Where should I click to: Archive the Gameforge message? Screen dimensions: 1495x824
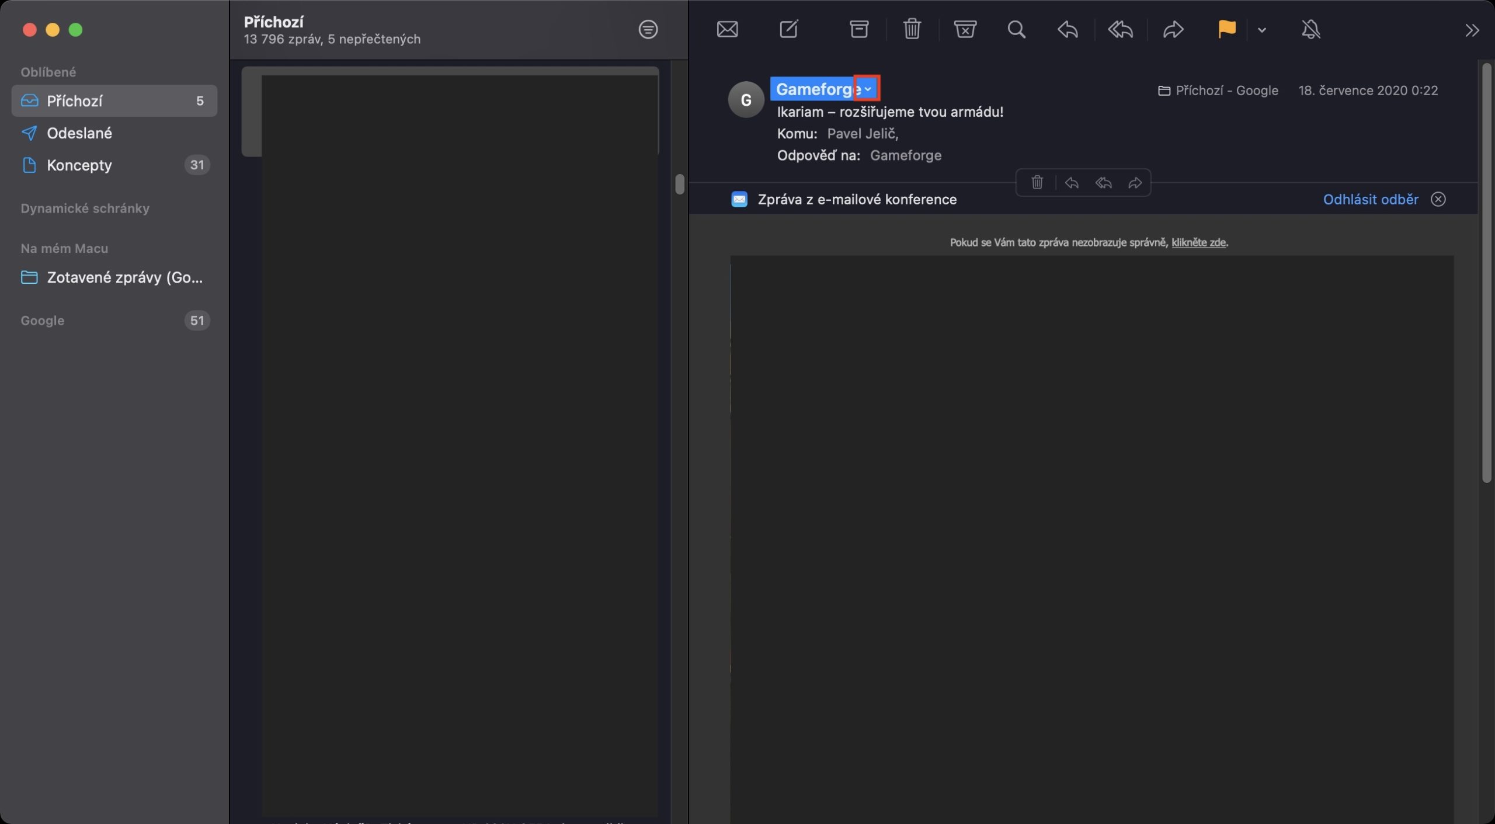coord(858,29)
